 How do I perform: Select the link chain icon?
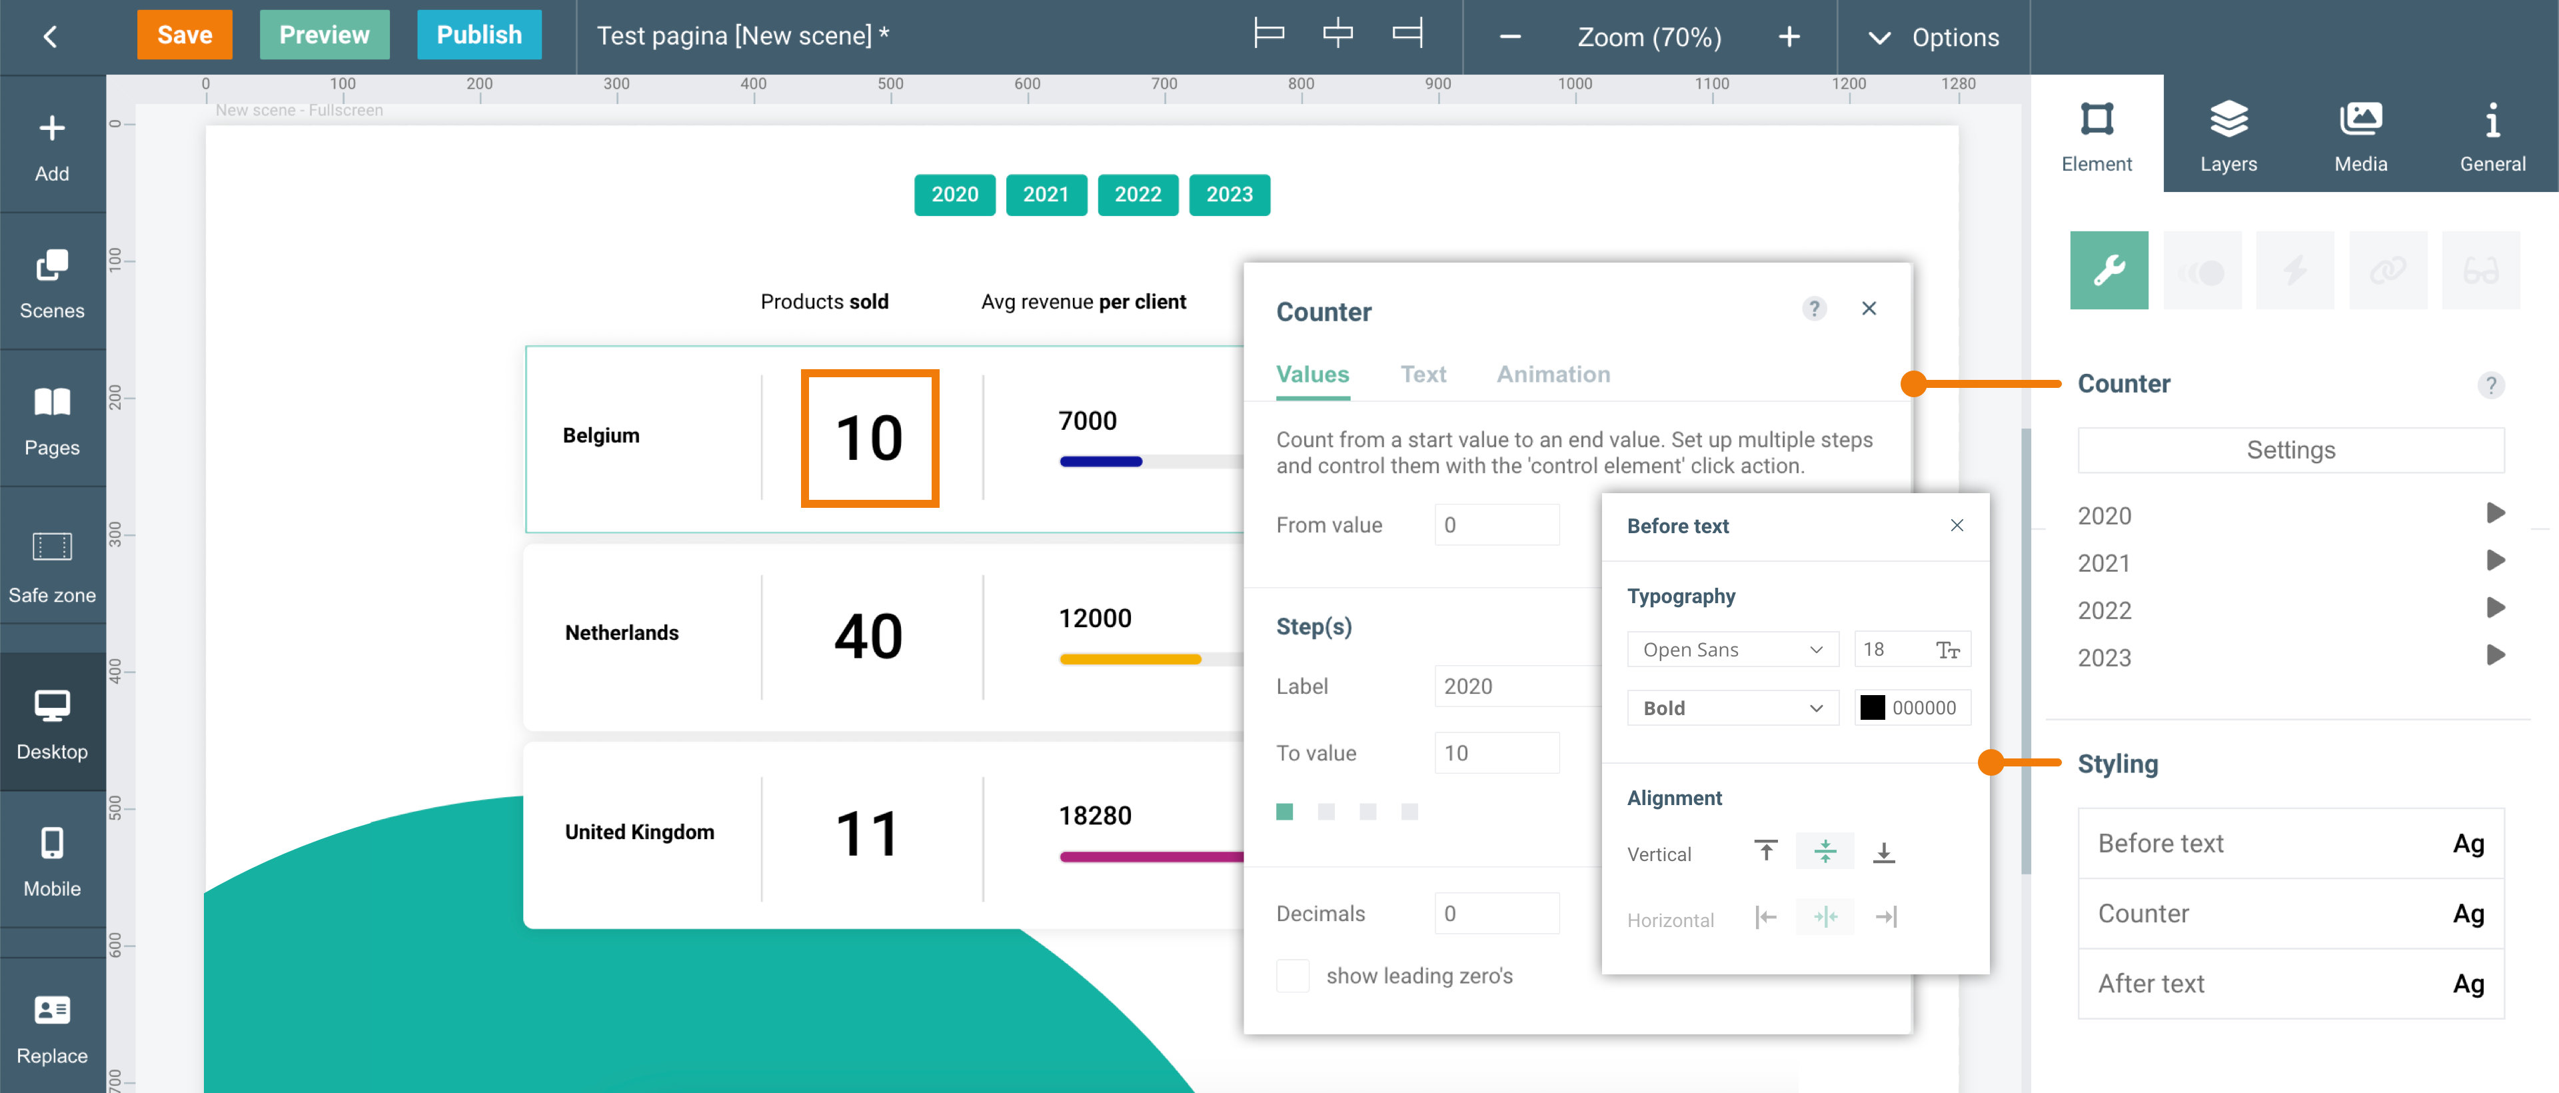click(x=2387, y=271)
